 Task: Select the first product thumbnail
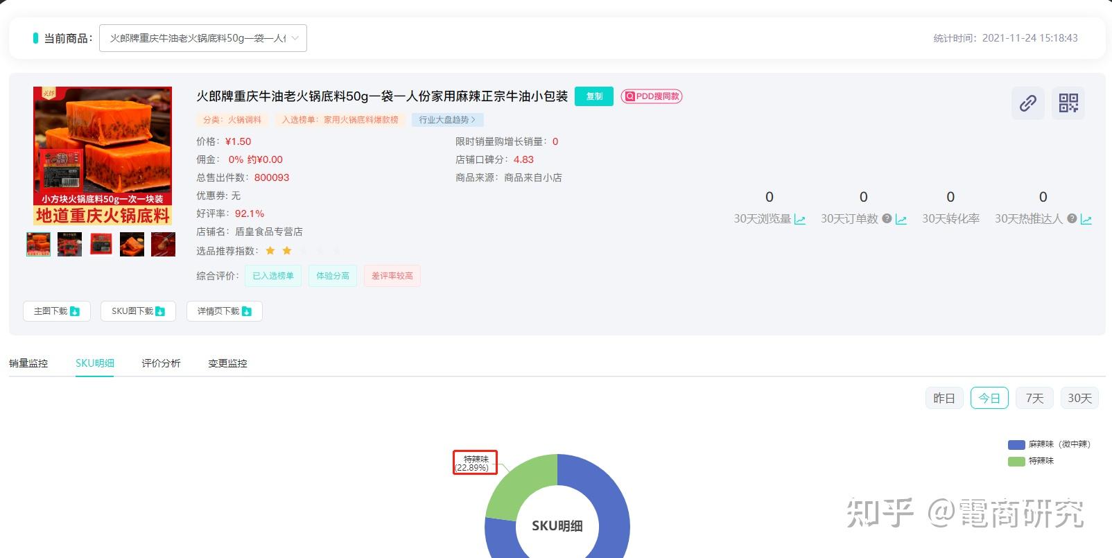point(38,244)
